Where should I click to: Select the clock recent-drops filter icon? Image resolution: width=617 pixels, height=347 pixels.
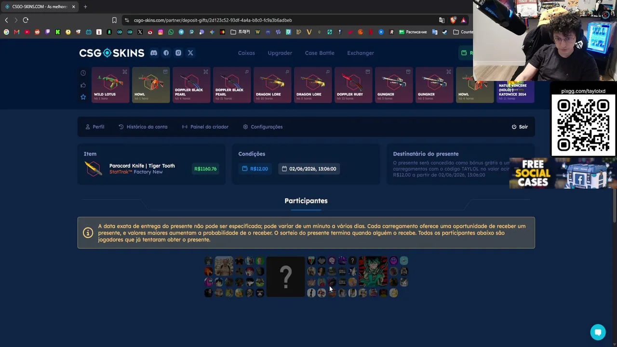pyautogui.click(x=83, y=73)
